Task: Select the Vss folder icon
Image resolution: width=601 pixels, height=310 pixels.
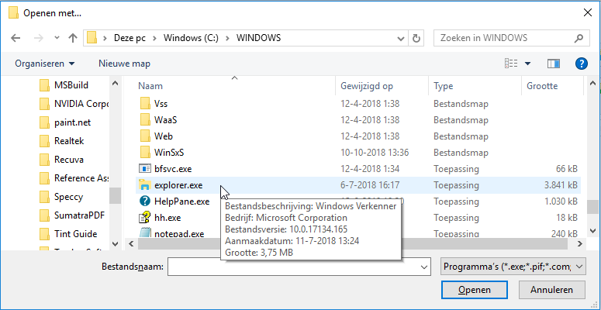Action: [145, 103]
